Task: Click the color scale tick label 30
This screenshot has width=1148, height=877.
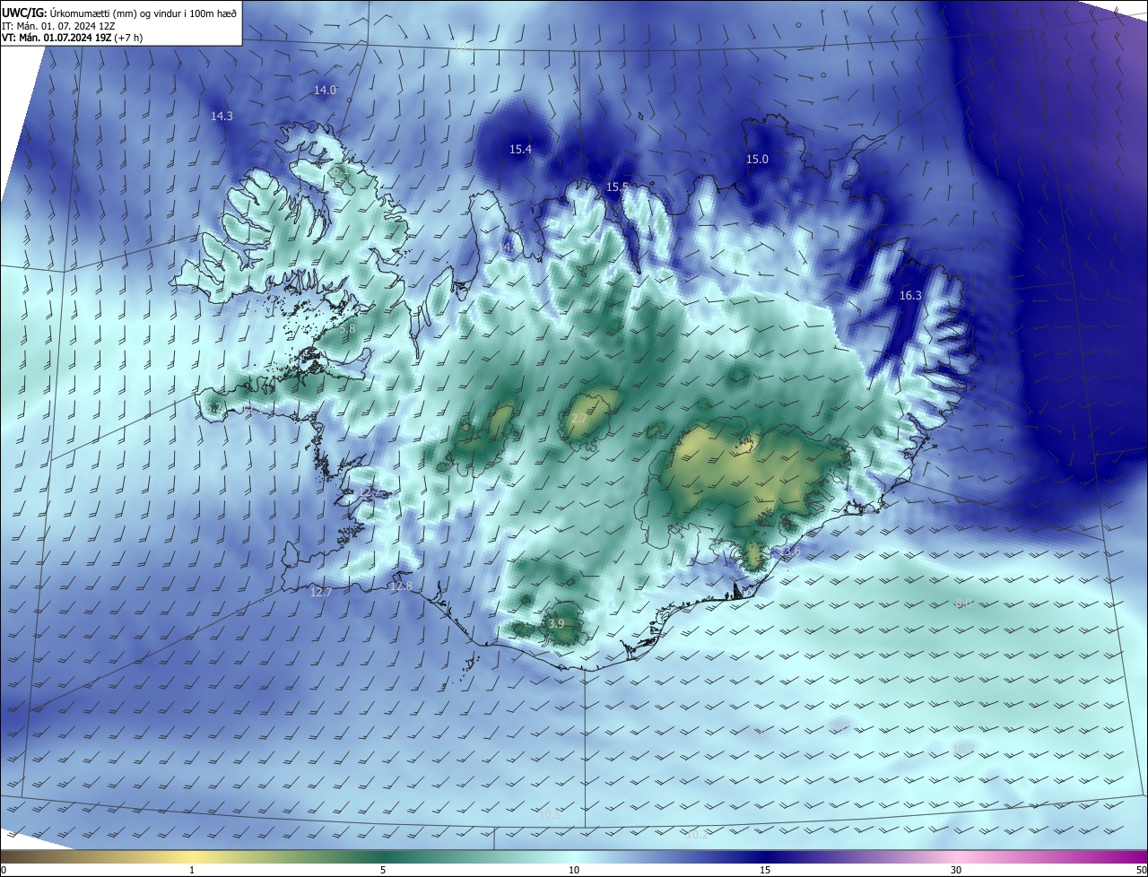Action: [956, 870]
